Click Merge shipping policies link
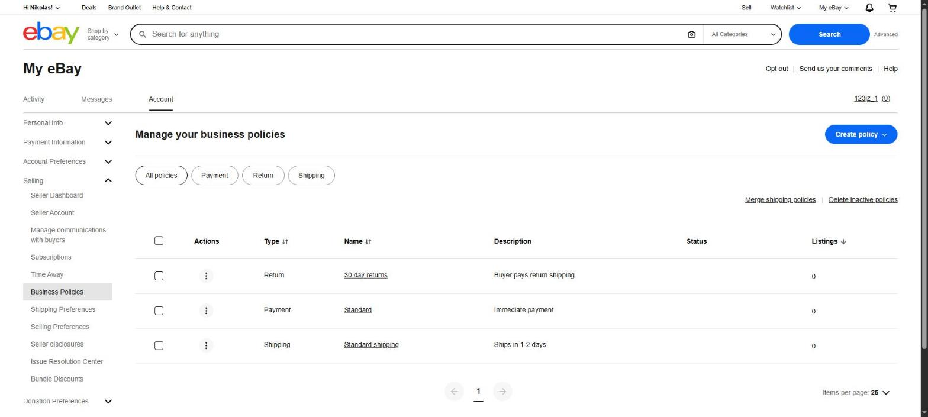928x417 pixels. pos(780,200)
